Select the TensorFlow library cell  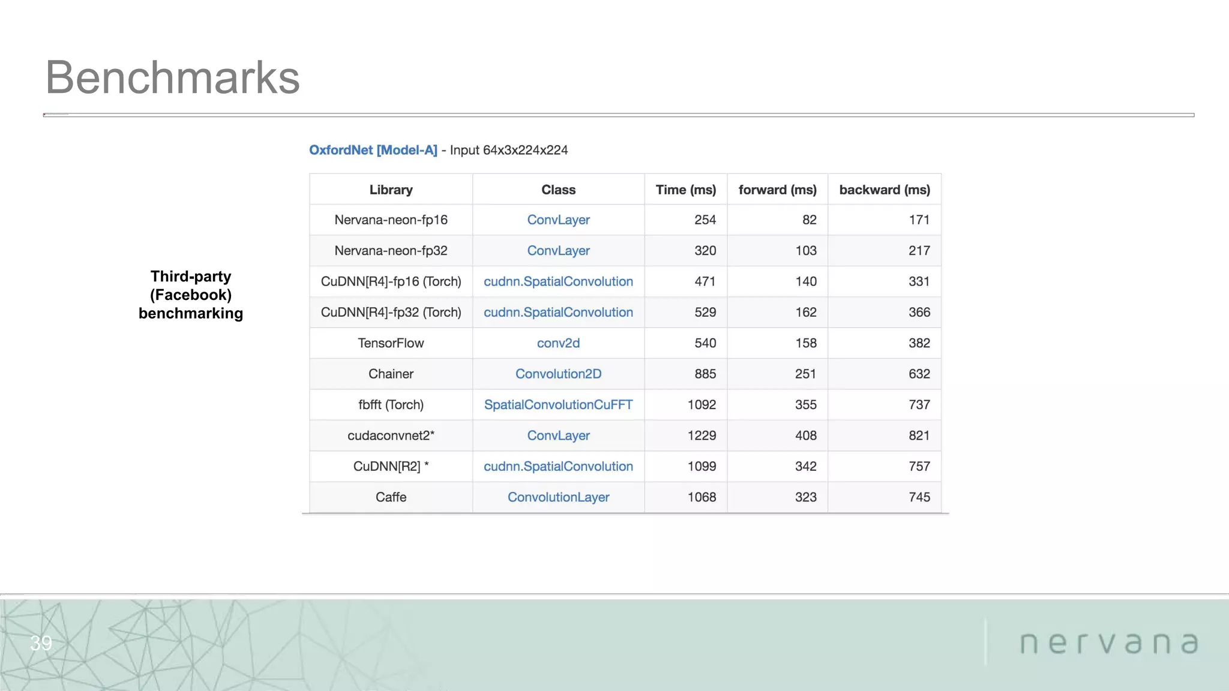[391, 343]
